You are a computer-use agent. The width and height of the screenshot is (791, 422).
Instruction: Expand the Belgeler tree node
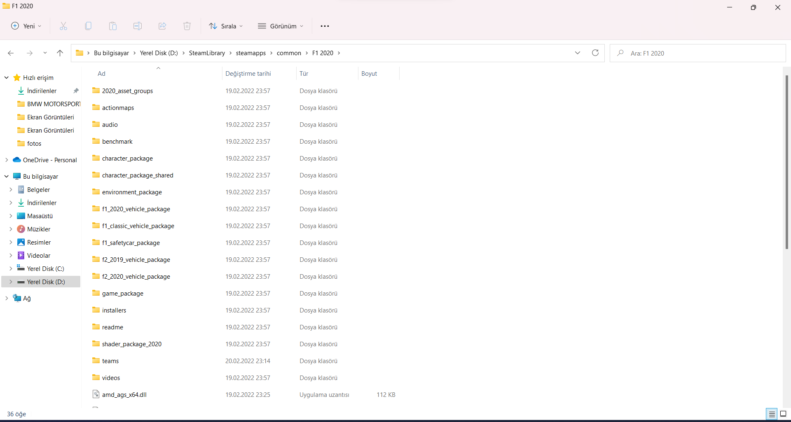(11, 189)
